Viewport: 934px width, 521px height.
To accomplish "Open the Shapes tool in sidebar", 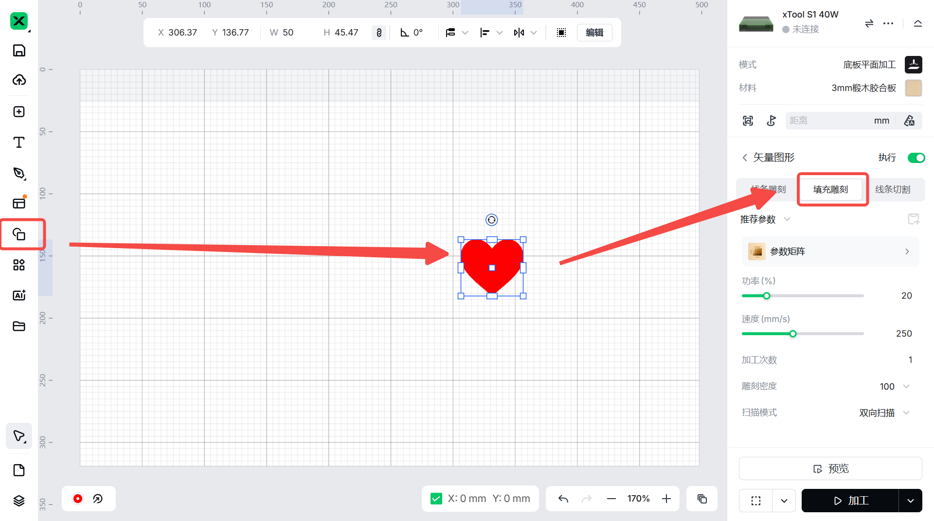I will (19, 234).
